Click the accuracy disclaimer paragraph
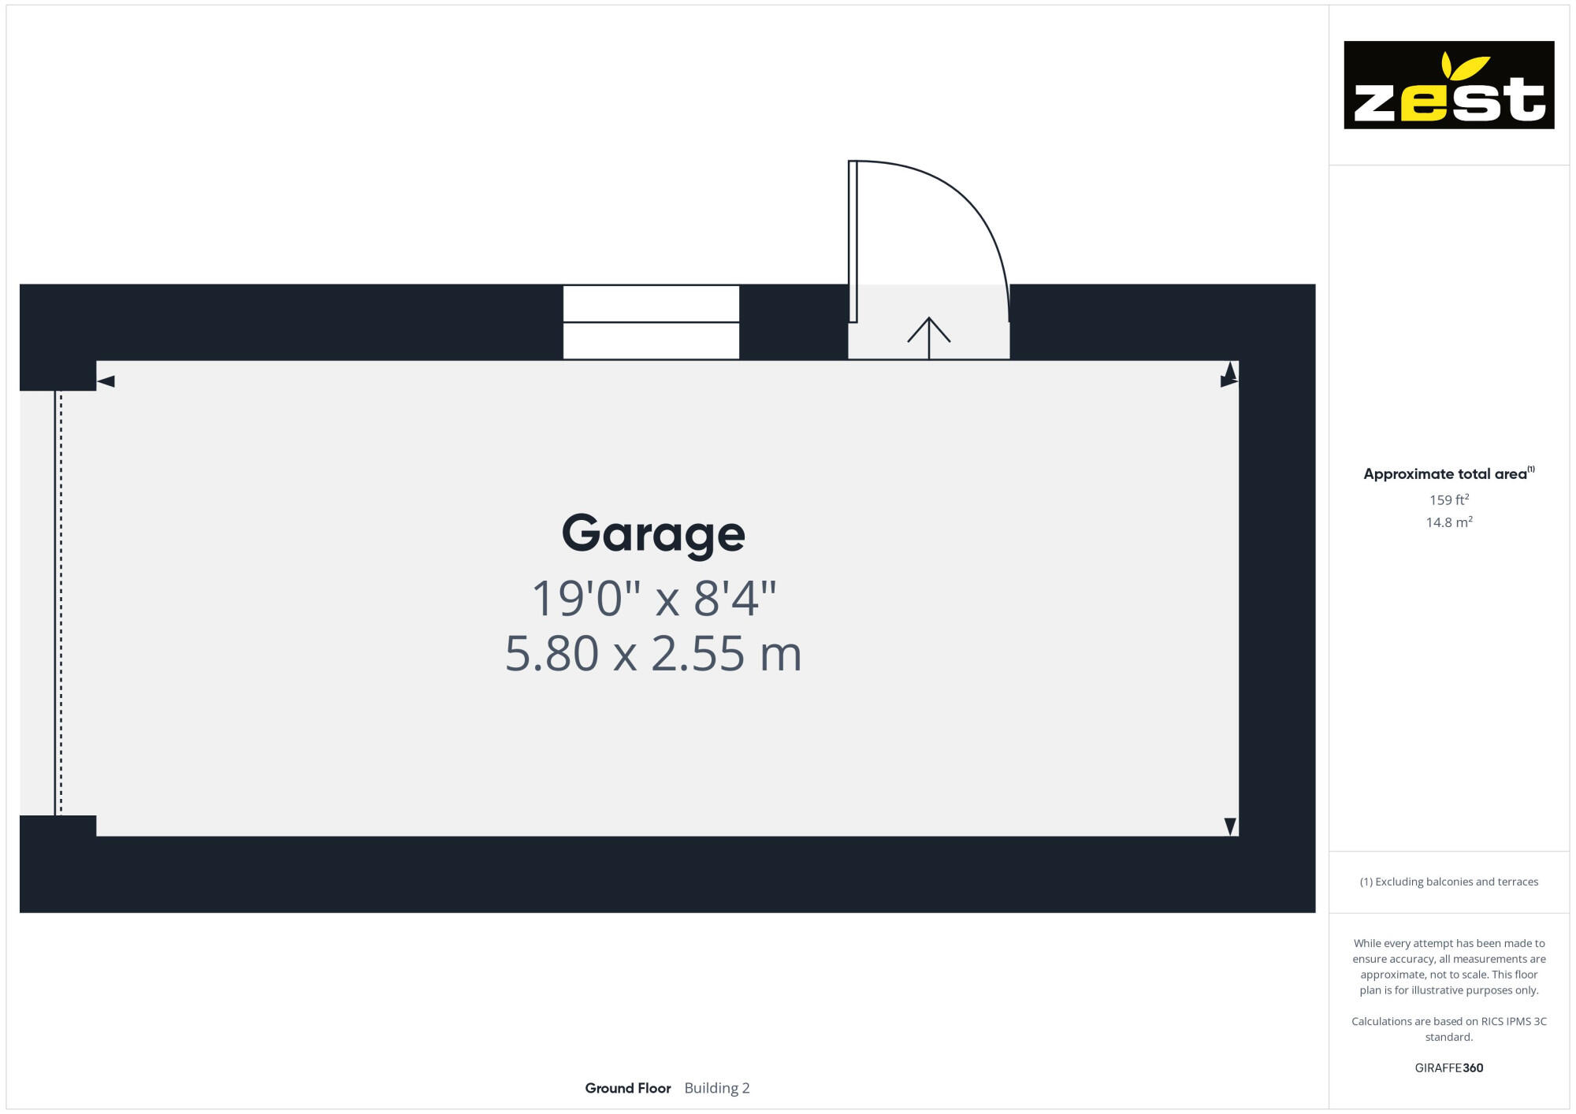The image size is (1576, 1114). pos(1448,967)
